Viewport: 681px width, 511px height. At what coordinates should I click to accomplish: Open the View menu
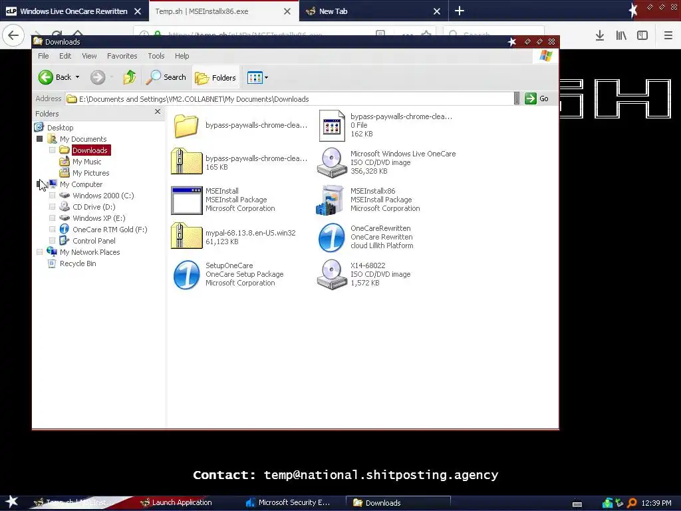point(89,56)
